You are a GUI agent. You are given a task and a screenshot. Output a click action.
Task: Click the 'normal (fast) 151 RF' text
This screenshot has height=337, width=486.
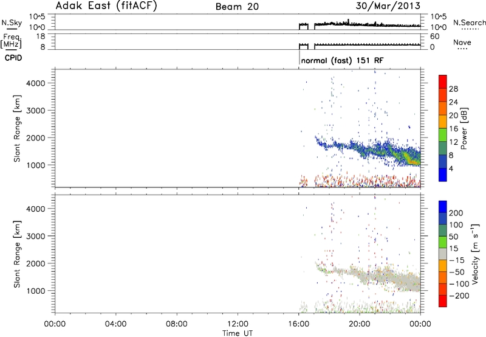[342, 60]
